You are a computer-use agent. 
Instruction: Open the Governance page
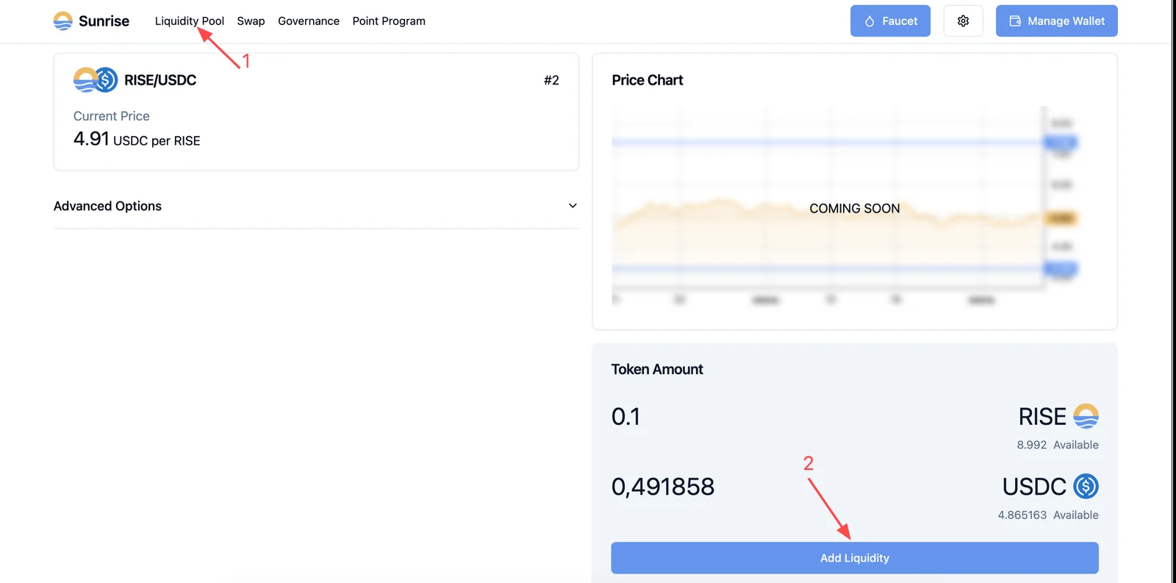click(309, 21)
